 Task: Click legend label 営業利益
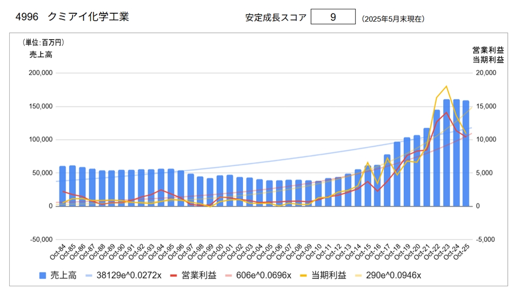pyautogui.click(x=199, y=275)
